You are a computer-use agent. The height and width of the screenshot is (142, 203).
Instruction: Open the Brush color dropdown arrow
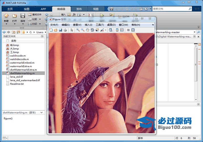[x=106, y=30]
